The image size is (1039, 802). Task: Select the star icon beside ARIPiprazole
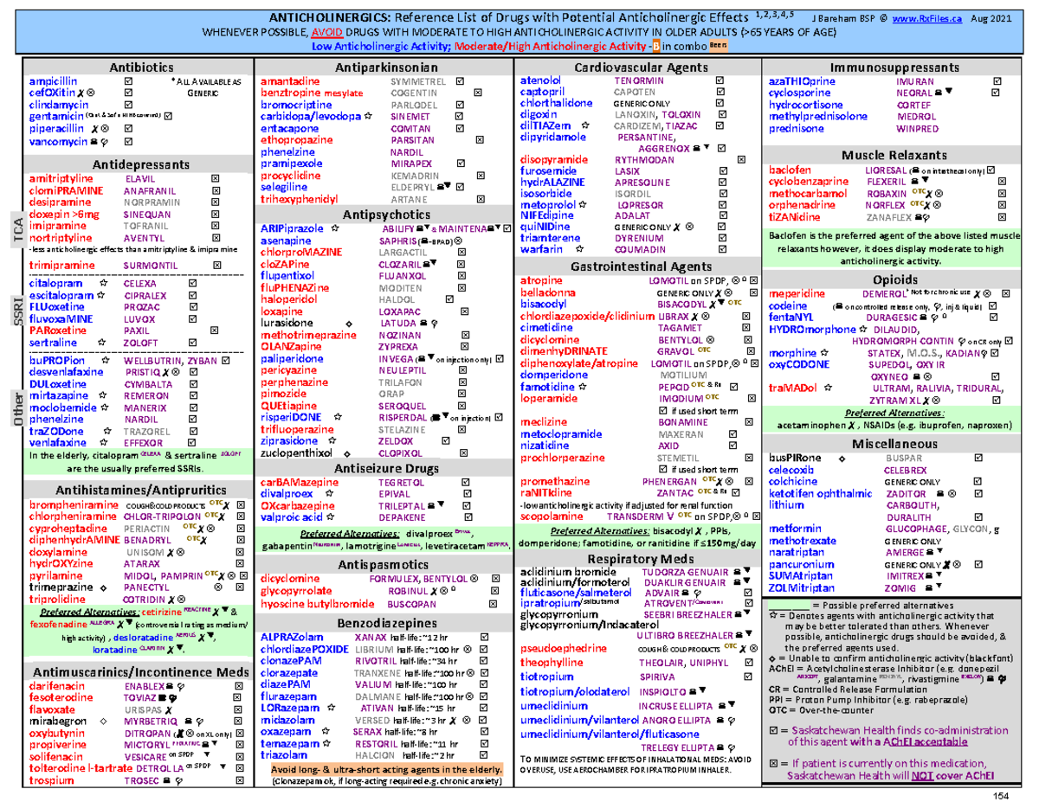pos(334,228)
